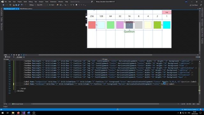Click the Open File toolbar icon
This screenshot has width=204, height=115.
pos(14,5)
